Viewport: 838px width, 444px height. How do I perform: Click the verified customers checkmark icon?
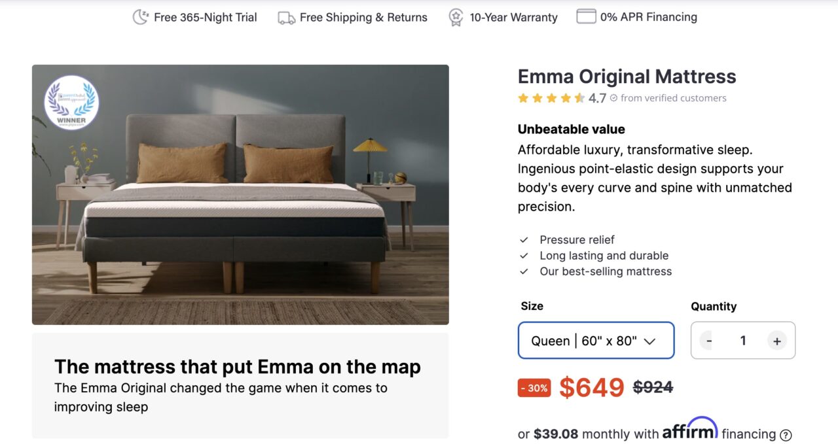pyautogui.click(x=613, y=98)
